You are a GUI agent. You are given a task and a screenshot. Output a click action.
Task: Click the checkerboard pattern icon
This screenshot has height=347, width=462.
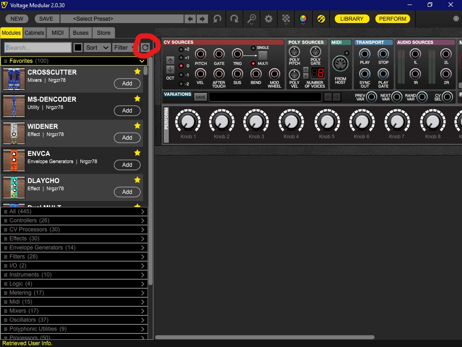point(286,19)
